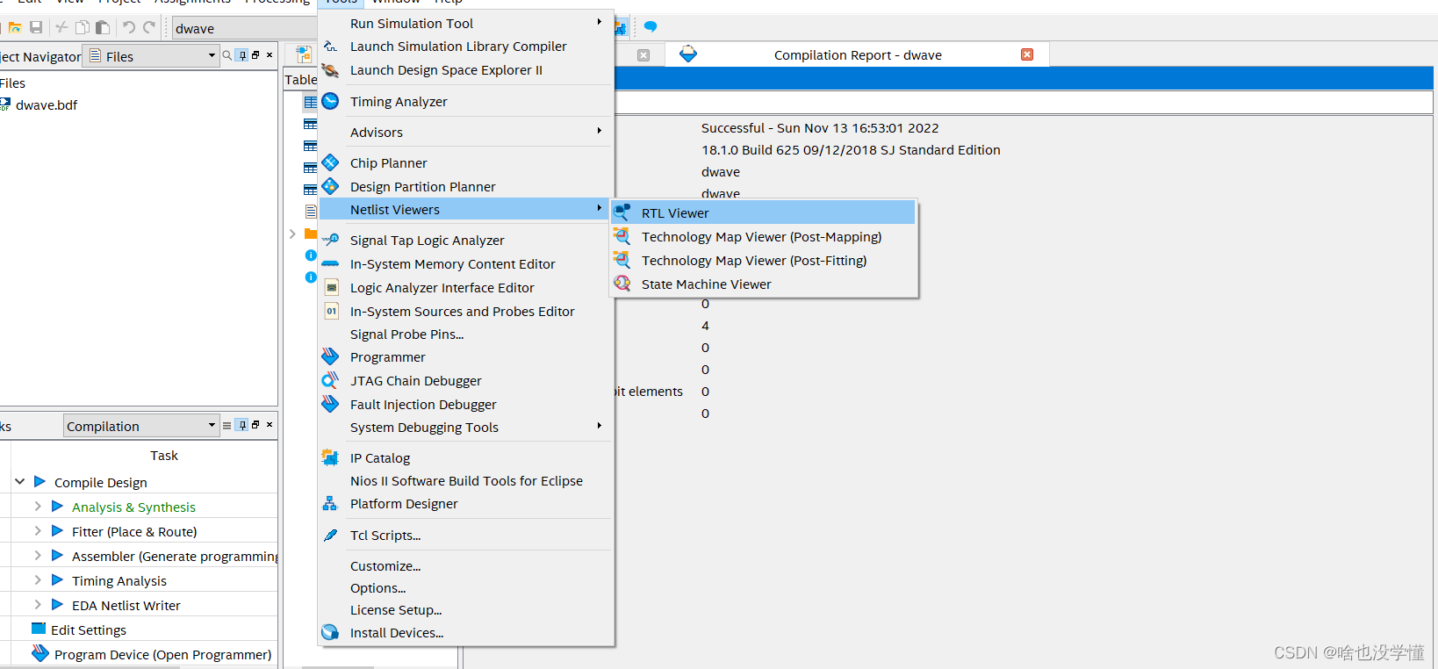This screenshot has height=669, width=1438.
Task: Click the State Machine Viewer icon
Action: [x=622, y=284]
